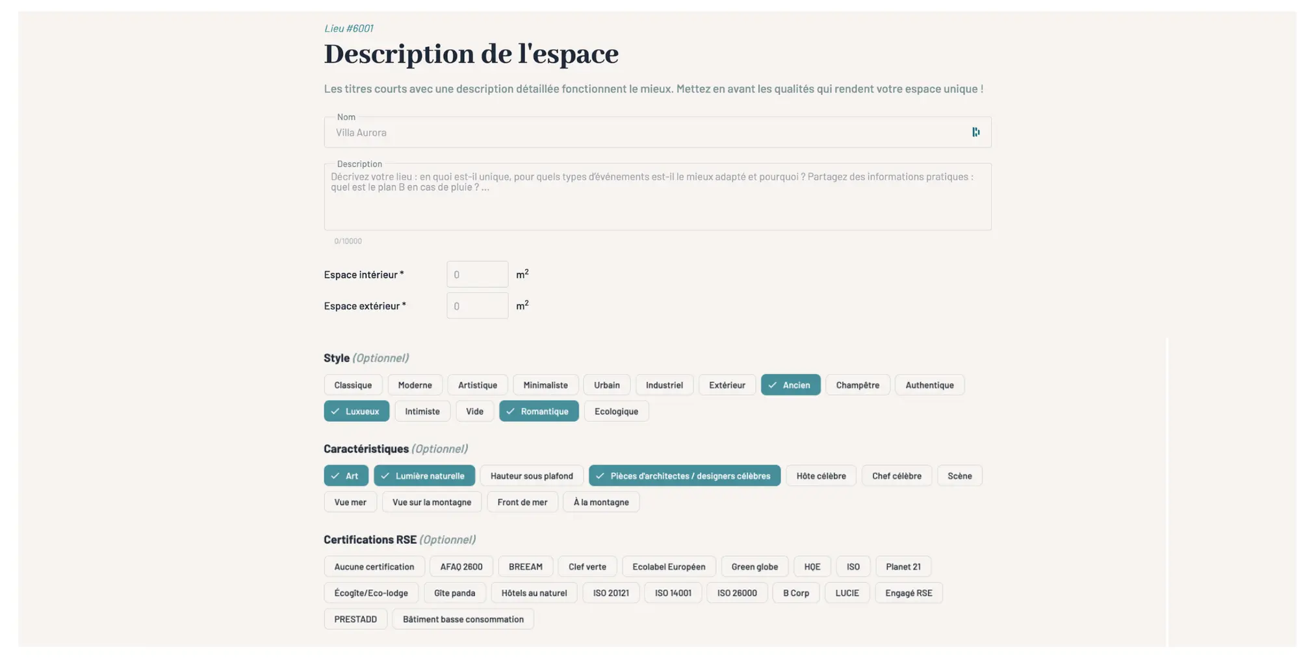The height and width of the screenshot is (658, 1316).
Task: Enable the Champêtre style option
Action: tap(857, 385)
